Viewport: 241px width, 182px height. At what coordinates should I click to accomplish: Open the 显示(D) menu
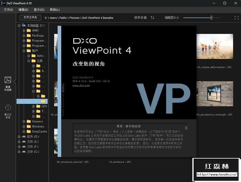tap(39, 10)
